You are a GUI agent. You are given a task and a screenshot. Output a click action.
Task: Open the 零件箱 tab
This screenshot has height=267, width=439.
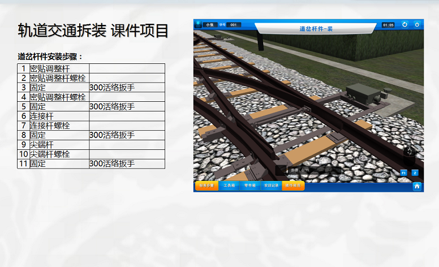[250, 186]
